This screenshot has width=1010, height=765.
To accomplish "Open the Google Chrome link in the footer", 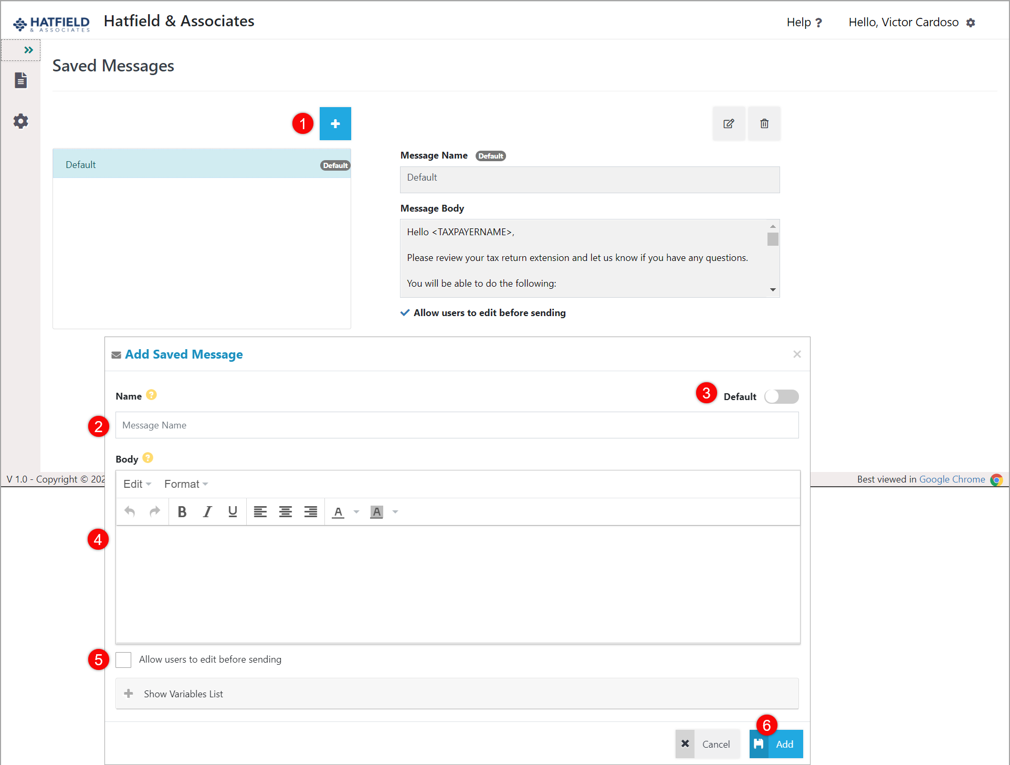I will [x=952, y=479].
